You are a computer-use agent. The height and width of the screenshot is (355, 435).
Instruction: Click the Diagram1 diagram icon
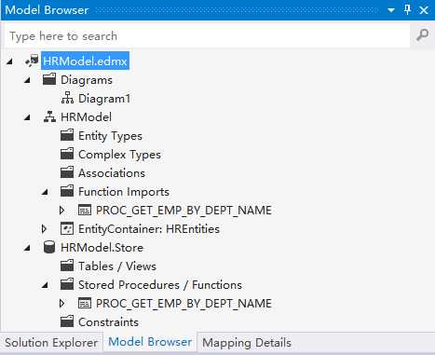[67, 98]
